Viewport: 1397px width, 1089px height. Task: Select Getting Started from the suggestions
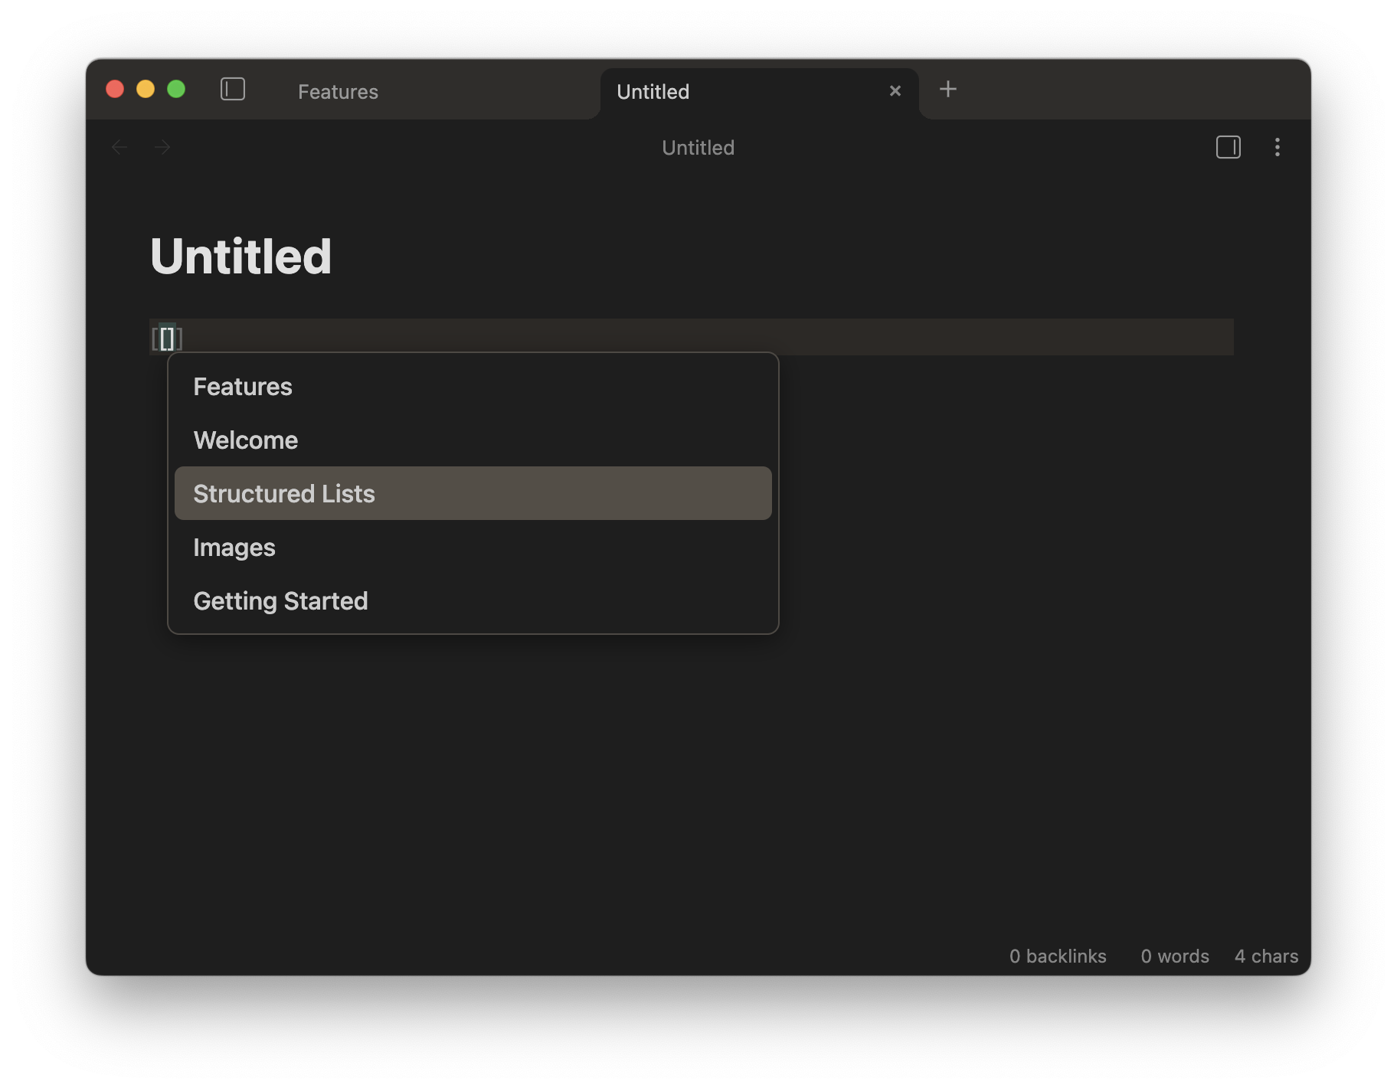pyautogui.click(x=280, y=601)
